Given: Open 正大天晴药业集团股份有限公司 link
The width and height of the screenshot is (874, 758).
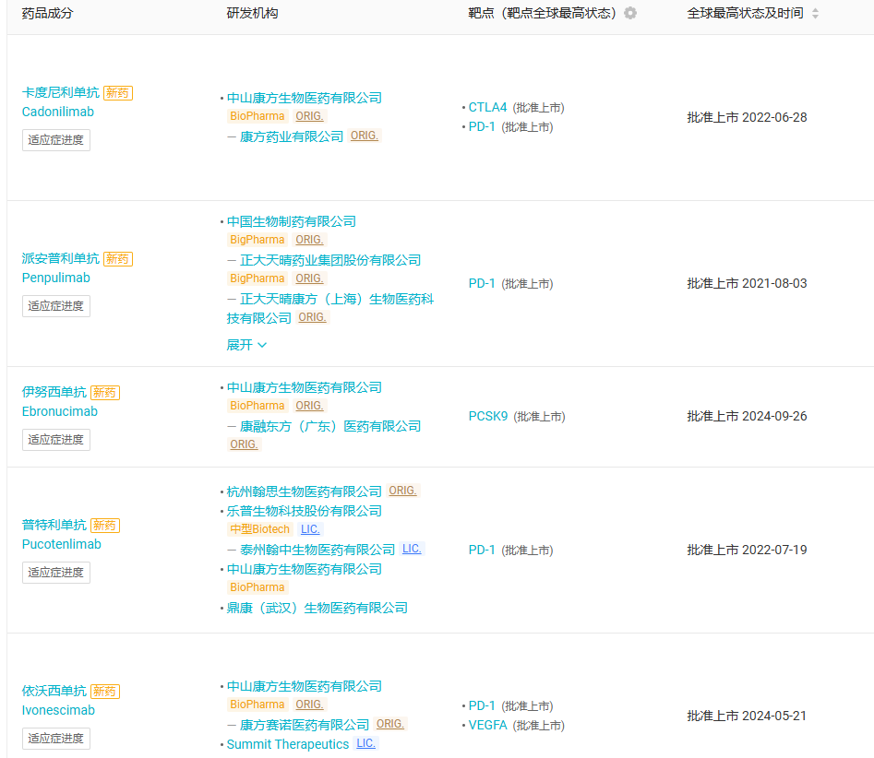Looking at the screenshot, I should coord(330,260).
